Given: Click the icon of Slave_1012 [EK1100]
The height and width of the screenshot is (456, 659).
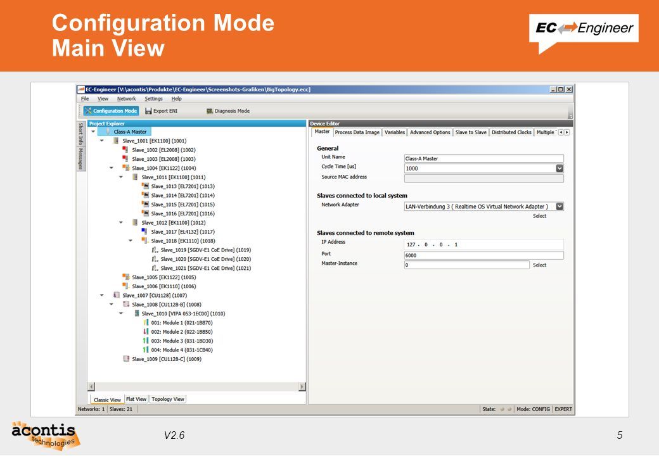Looking at the screenshot, I should (135, 222).
